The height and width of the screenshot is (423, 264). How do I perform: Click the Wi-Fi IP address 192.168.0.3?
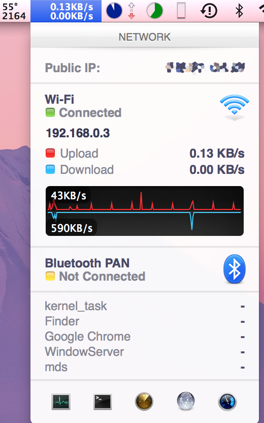78,133
